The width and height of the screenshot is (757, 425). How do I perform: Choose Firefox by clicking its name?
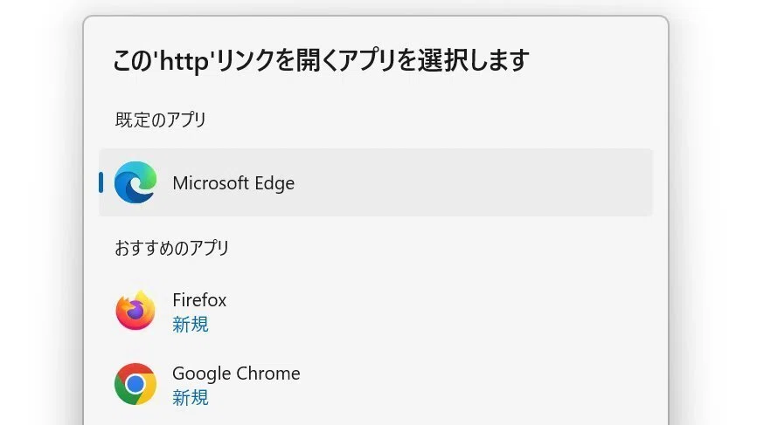(x=199, y=300)
